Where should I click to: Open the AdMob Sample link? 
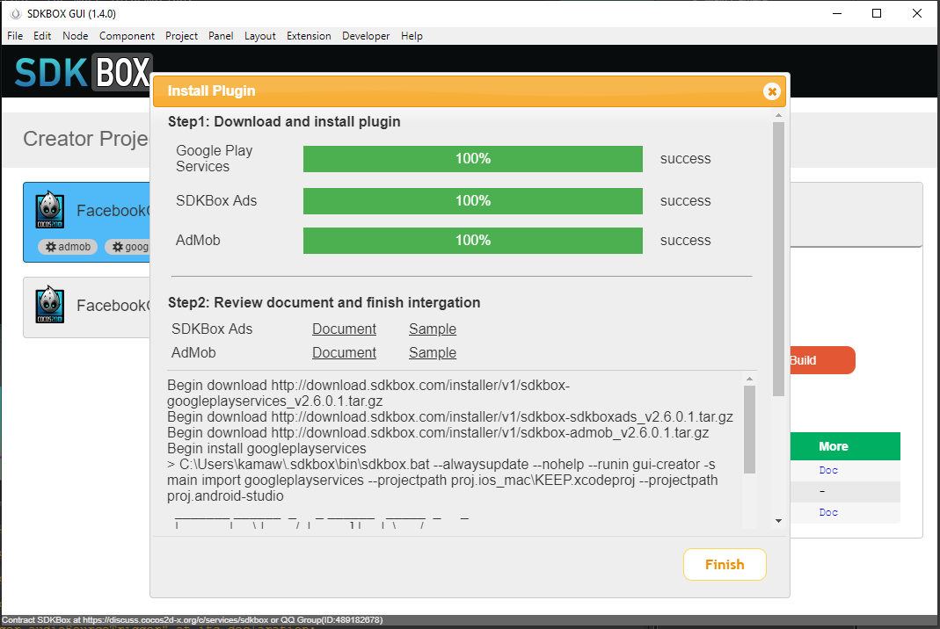pos(433,353)
